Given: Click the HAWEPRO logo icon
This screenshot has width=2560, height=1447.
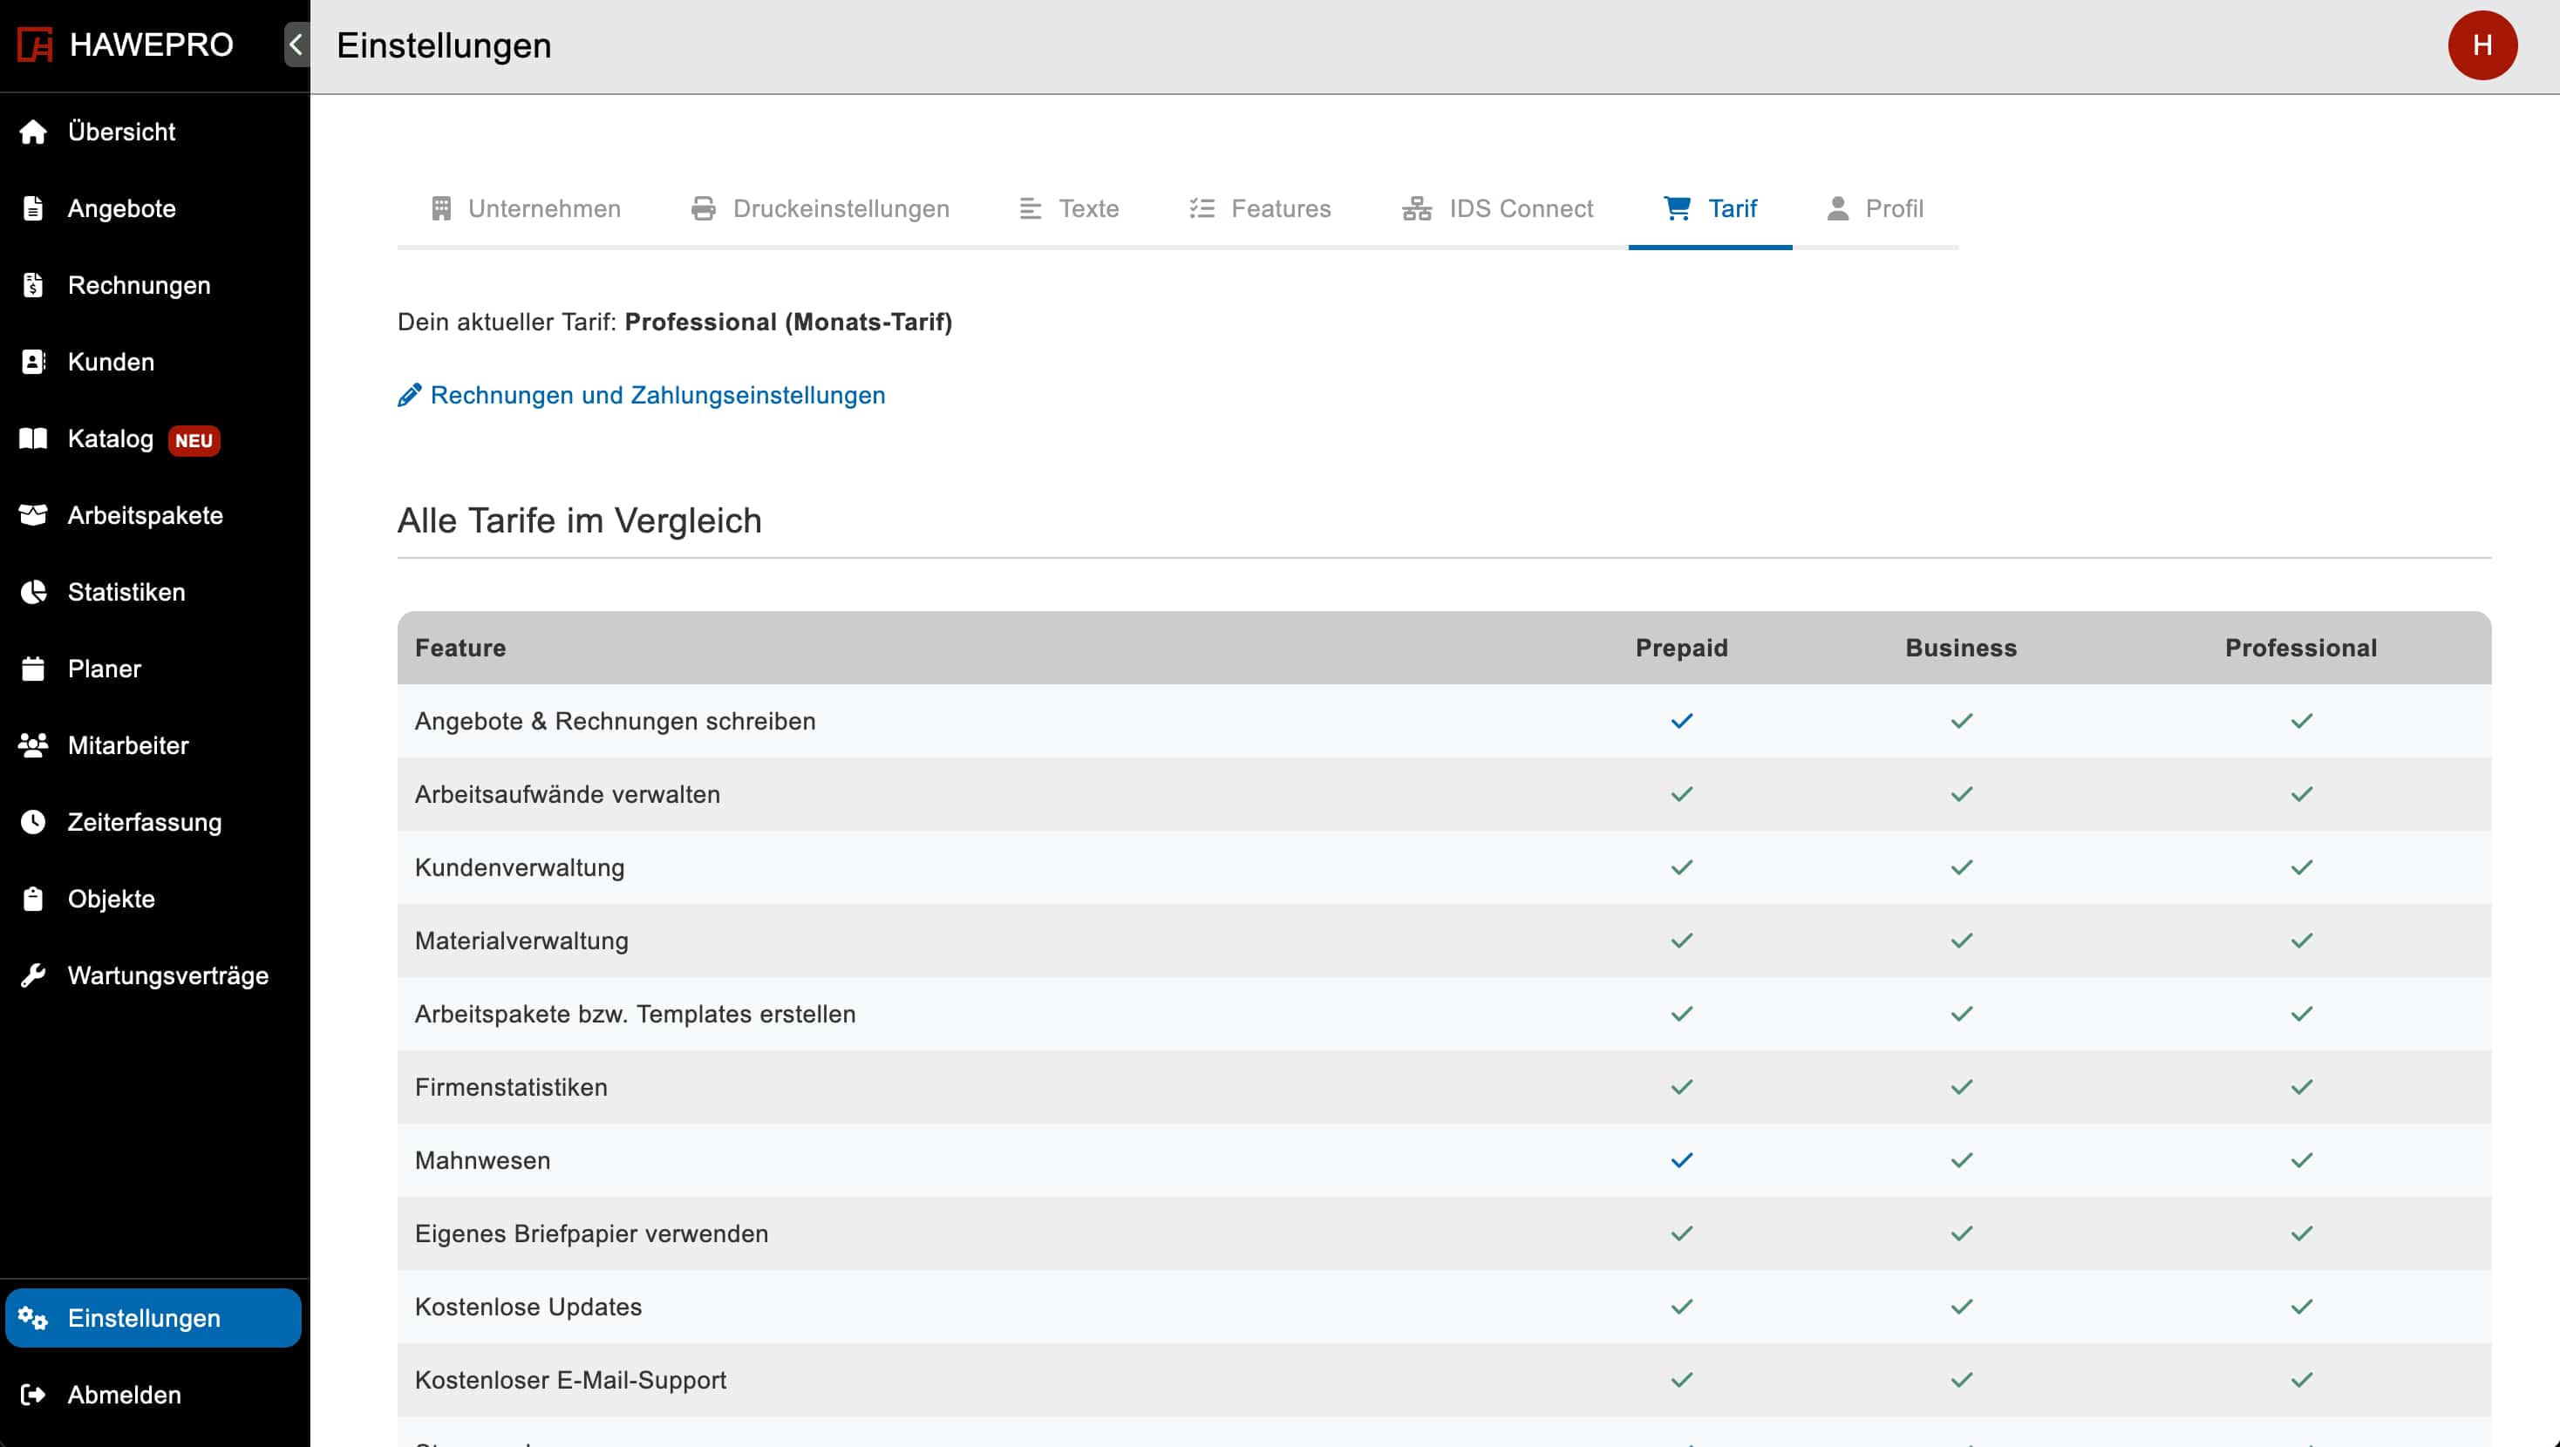Looking at the screenshot, I should point(35,44).
